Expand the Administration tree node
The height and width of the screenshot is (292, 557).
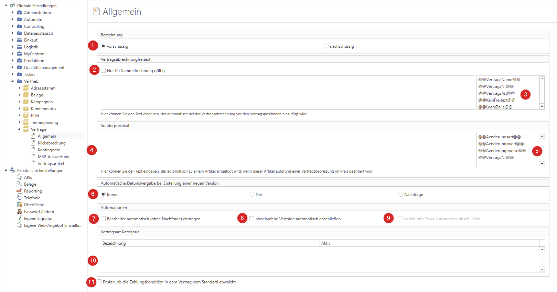[13, 13]
